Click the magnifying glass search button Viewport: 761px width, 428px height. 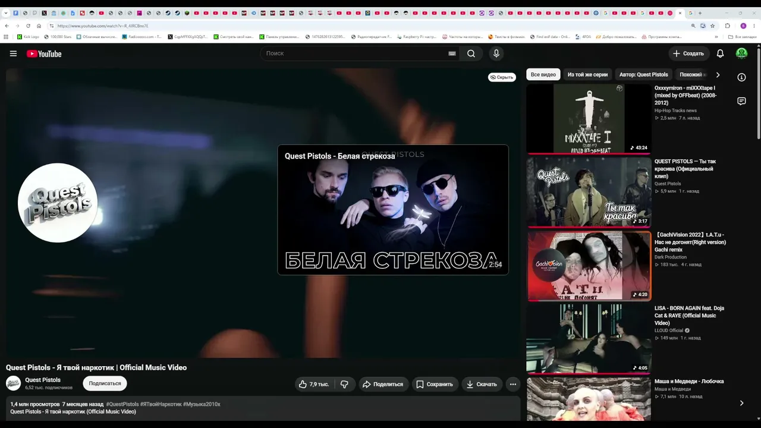click(x=471, y=53)
